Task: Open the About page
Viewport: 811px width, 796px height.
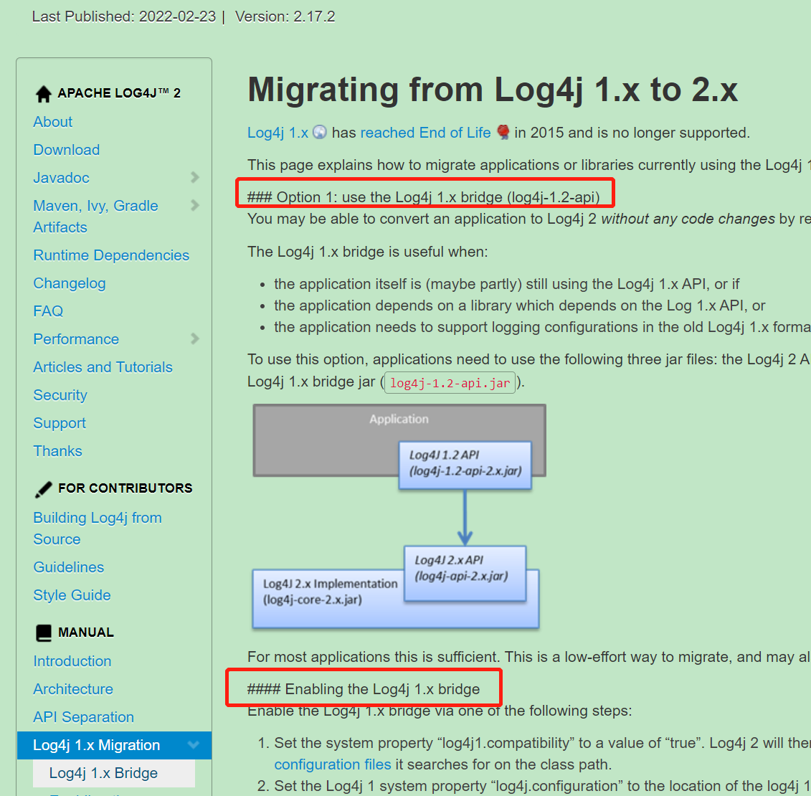Action: [53, 121]
